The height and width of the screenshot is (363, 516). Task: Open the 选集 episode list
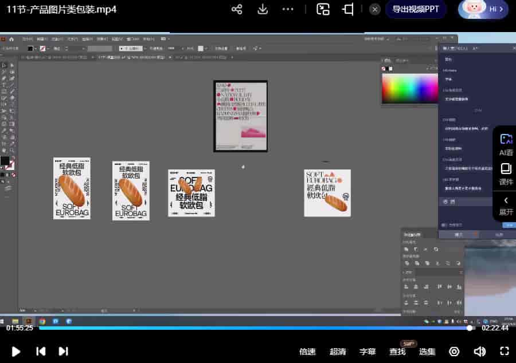click(427, 352)
